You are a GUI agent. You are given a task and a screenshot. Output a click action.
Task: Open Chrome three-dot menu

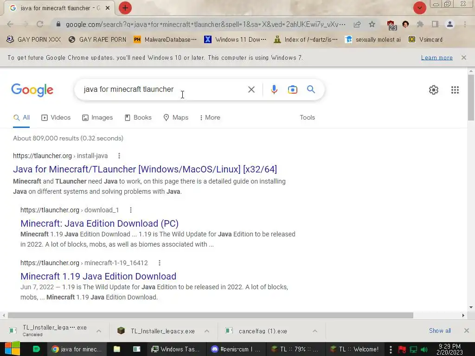465,24
